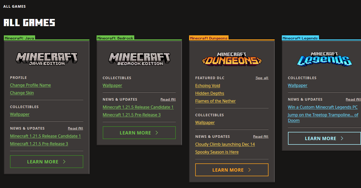Click LEARN MORE button for Bedrock Edition
Screen dimensions: 361x188
139,133
